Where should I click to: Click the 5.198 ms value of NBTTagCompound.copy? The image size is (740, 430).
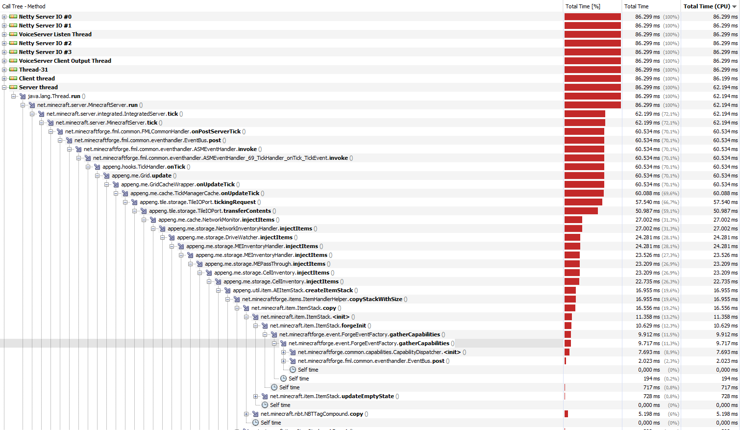click(649, 414)
